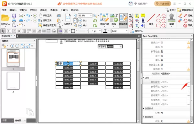Click the purple save floppy icon
Screen dimensions: 194x124
(14, 16)
